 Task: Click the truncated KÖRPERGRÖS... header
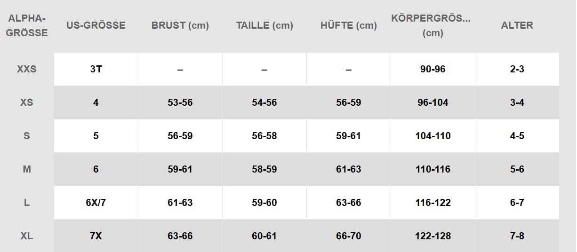[x=431, y=25]
